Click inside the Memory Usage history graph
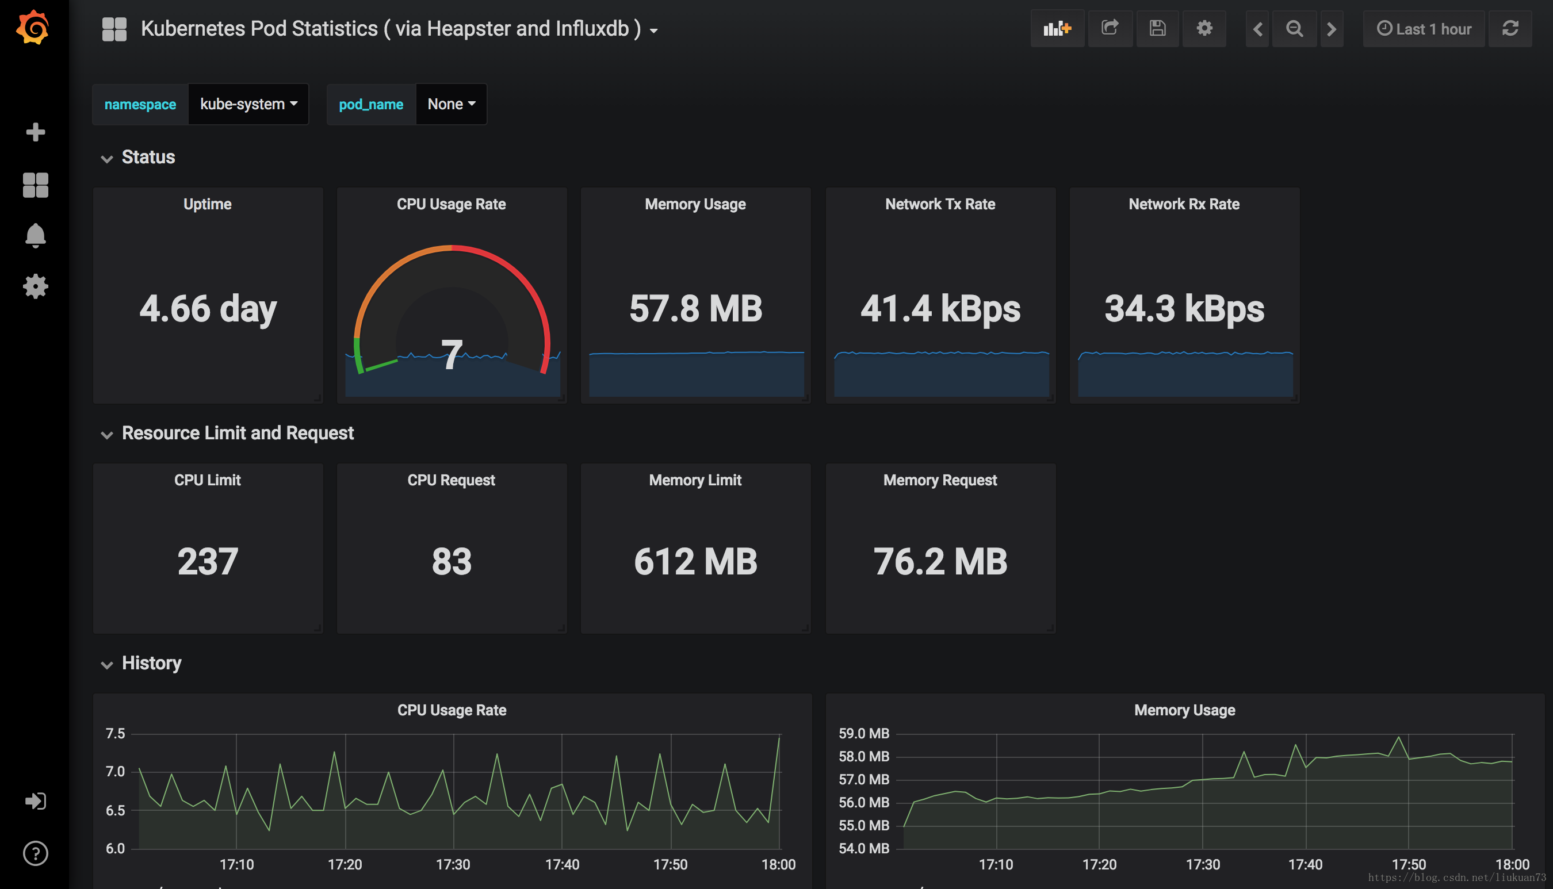The image size is (1553, 889). coord(1206,792)
